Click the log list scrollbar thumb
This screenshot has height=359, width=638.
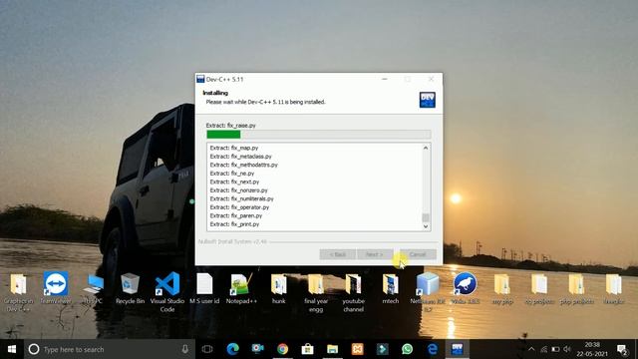click(x=426, y=217)
